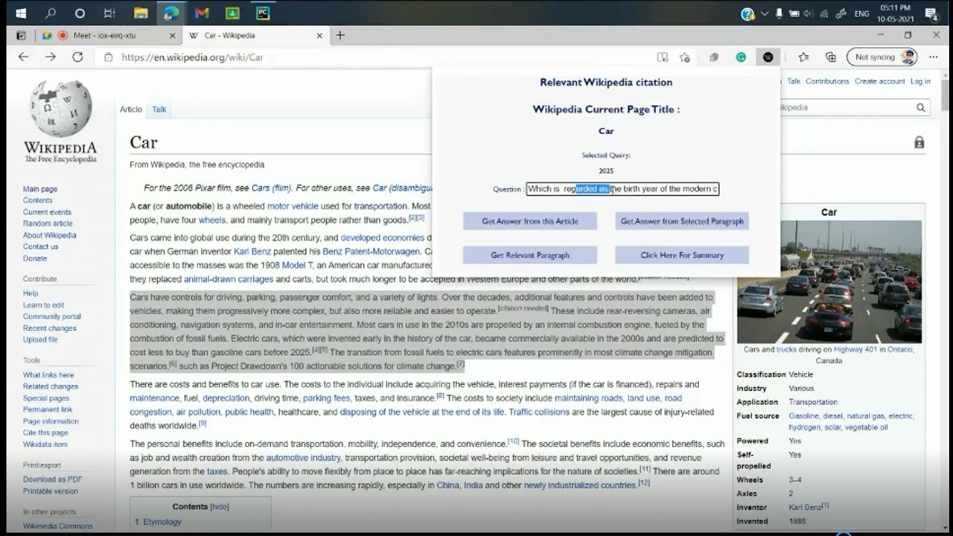Click Get Answer from Selected Paragraph
The image size is (953, 536).
(682, 221)
